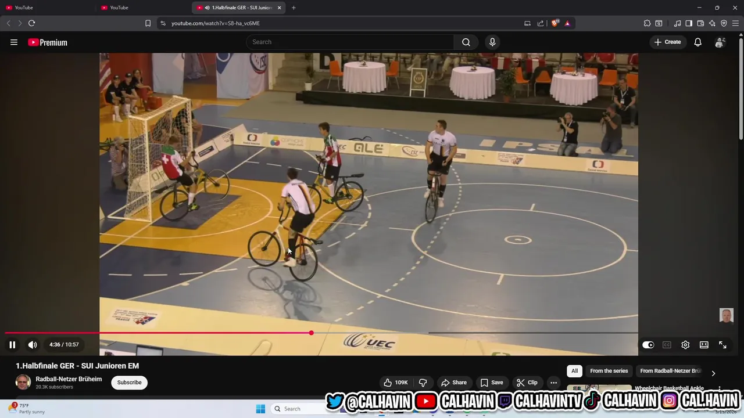Open Brave Wallet icon

point(700,23)
